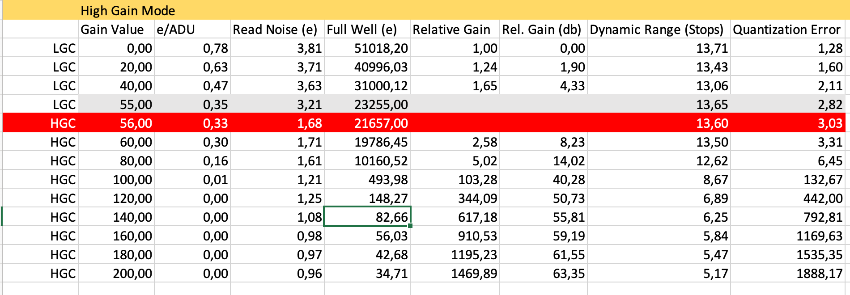Image resolution: width=850 pixels, height=295 pixels.
Task: Select the relative gain 910,53 cell
Action: click(x=455, y=236)
